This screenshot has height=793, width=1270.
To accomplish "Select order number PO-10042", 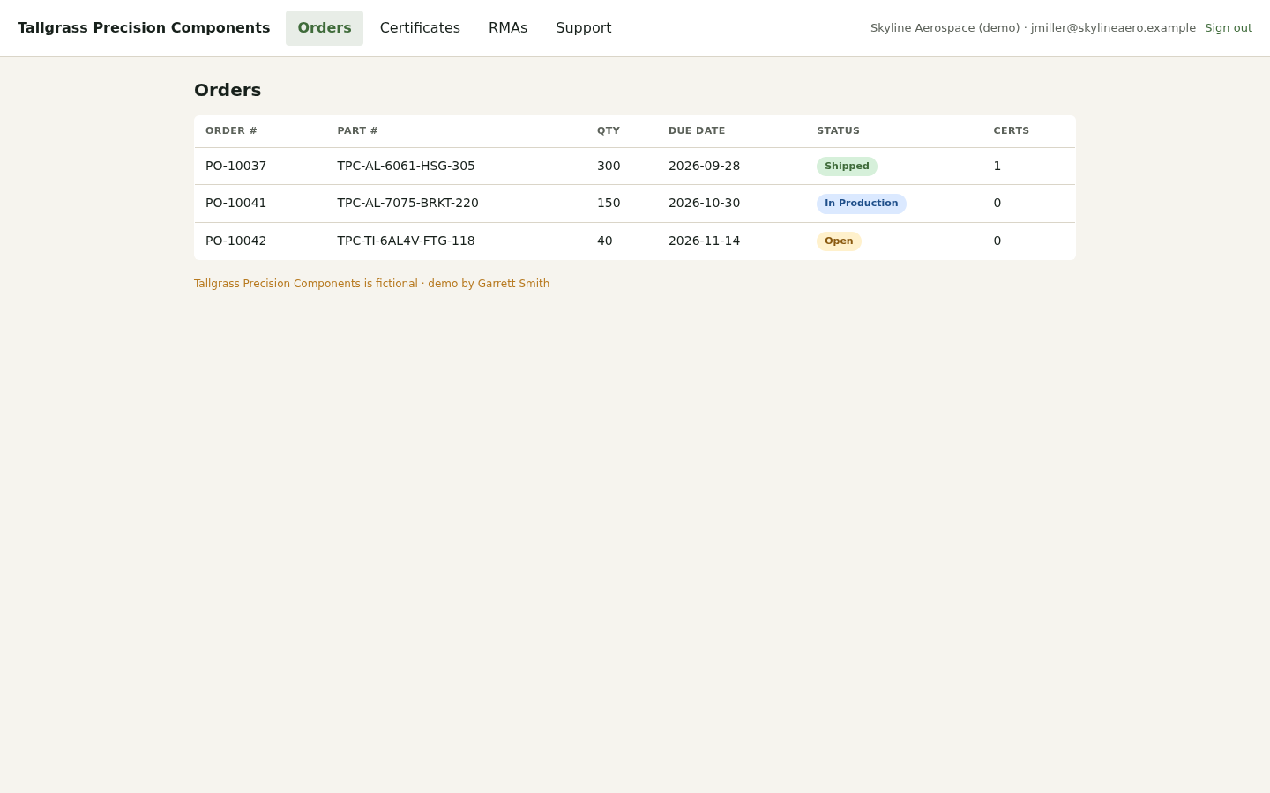I will (236, 241).
